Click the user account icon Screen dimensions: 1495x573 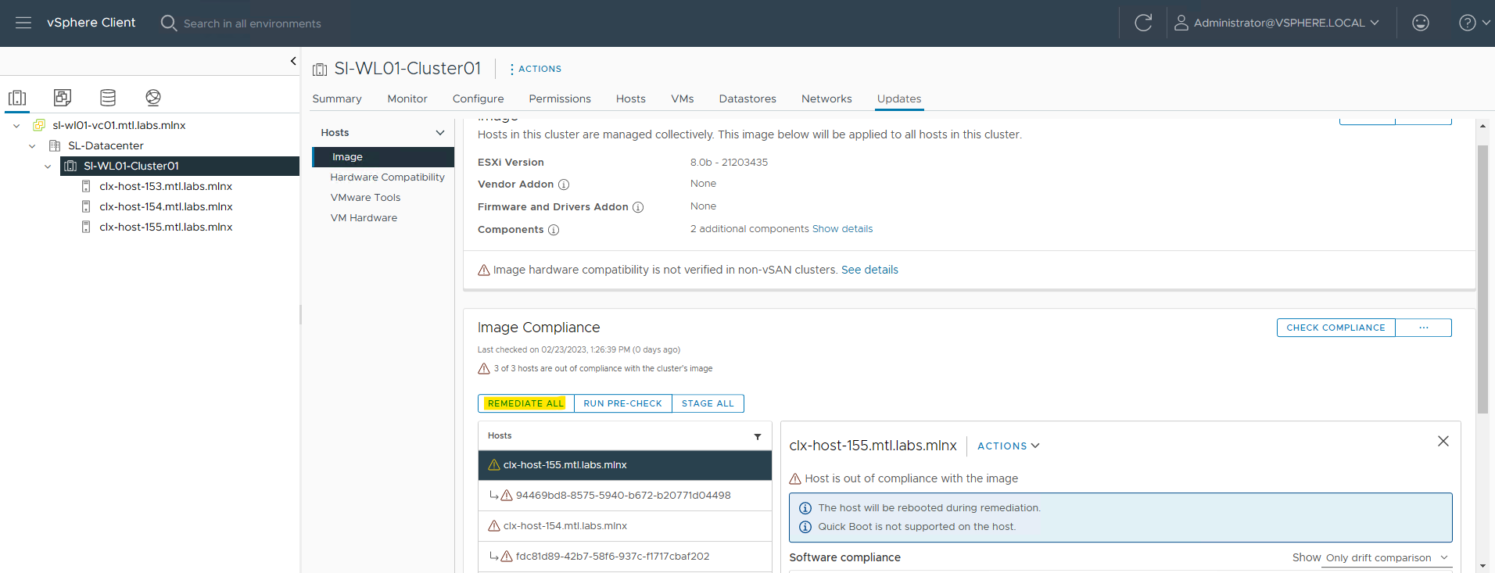(1181, 23)
